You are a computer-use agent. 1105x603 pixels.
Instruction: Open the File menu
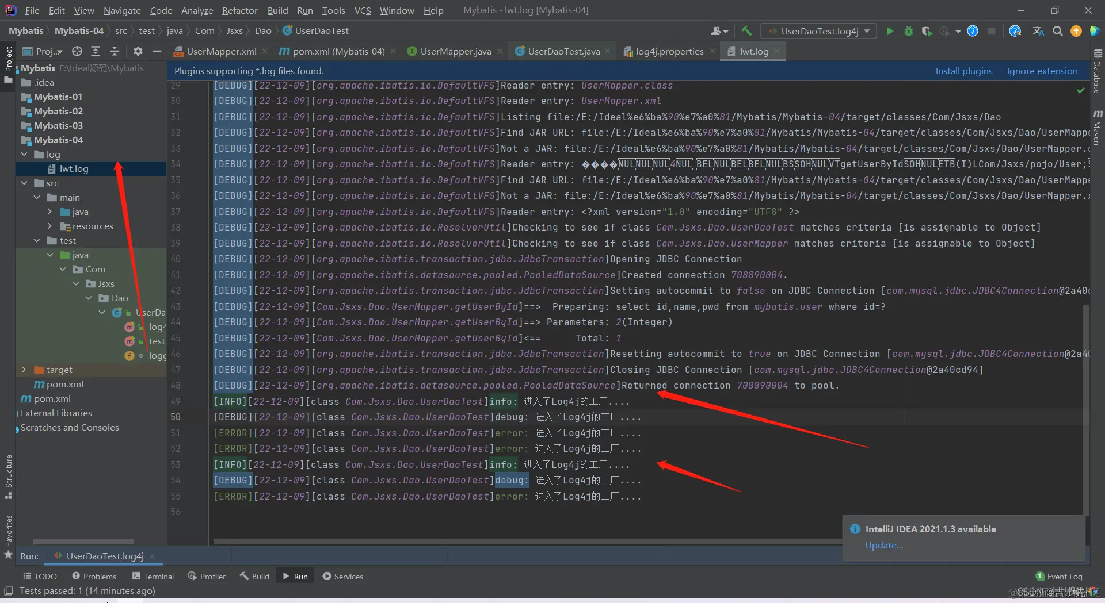32,10
